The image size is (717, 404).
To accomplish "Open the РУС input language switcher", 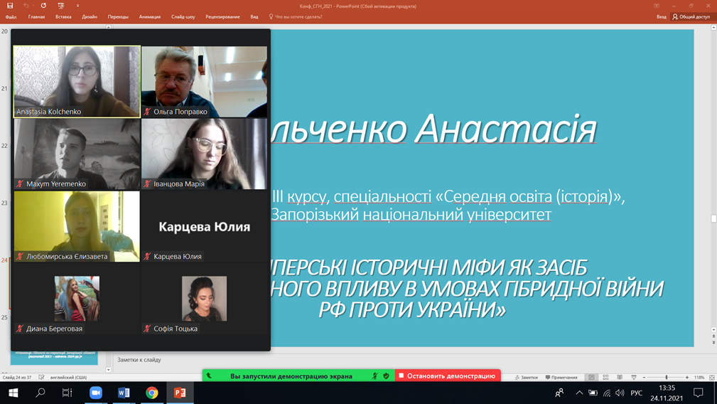I will (636, 393).
